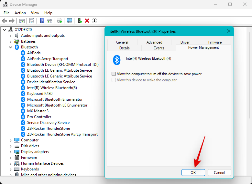Close the Bluetooth Properties dialog
Image resolution: width=252 pixels, height=184 pixels.
coord(228,31)
